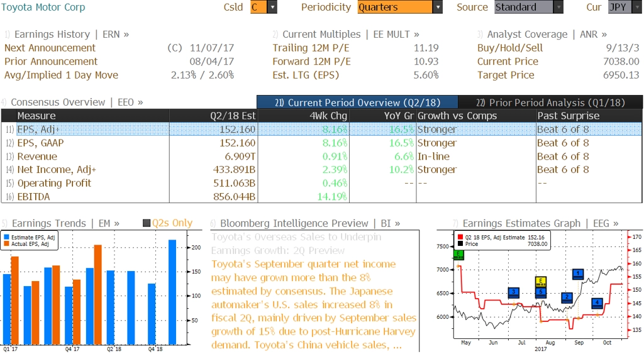The height and width of the screenshot is (354, 644).
Task: Select the EPS, Adj+ measure row
Action: point(321,129)
